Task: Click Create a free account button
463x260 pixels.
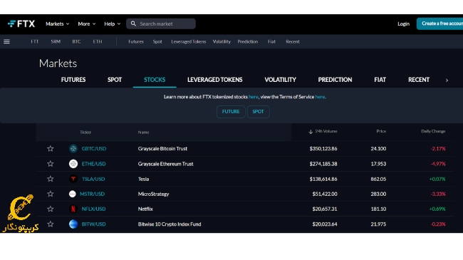Action: (439, 24)
